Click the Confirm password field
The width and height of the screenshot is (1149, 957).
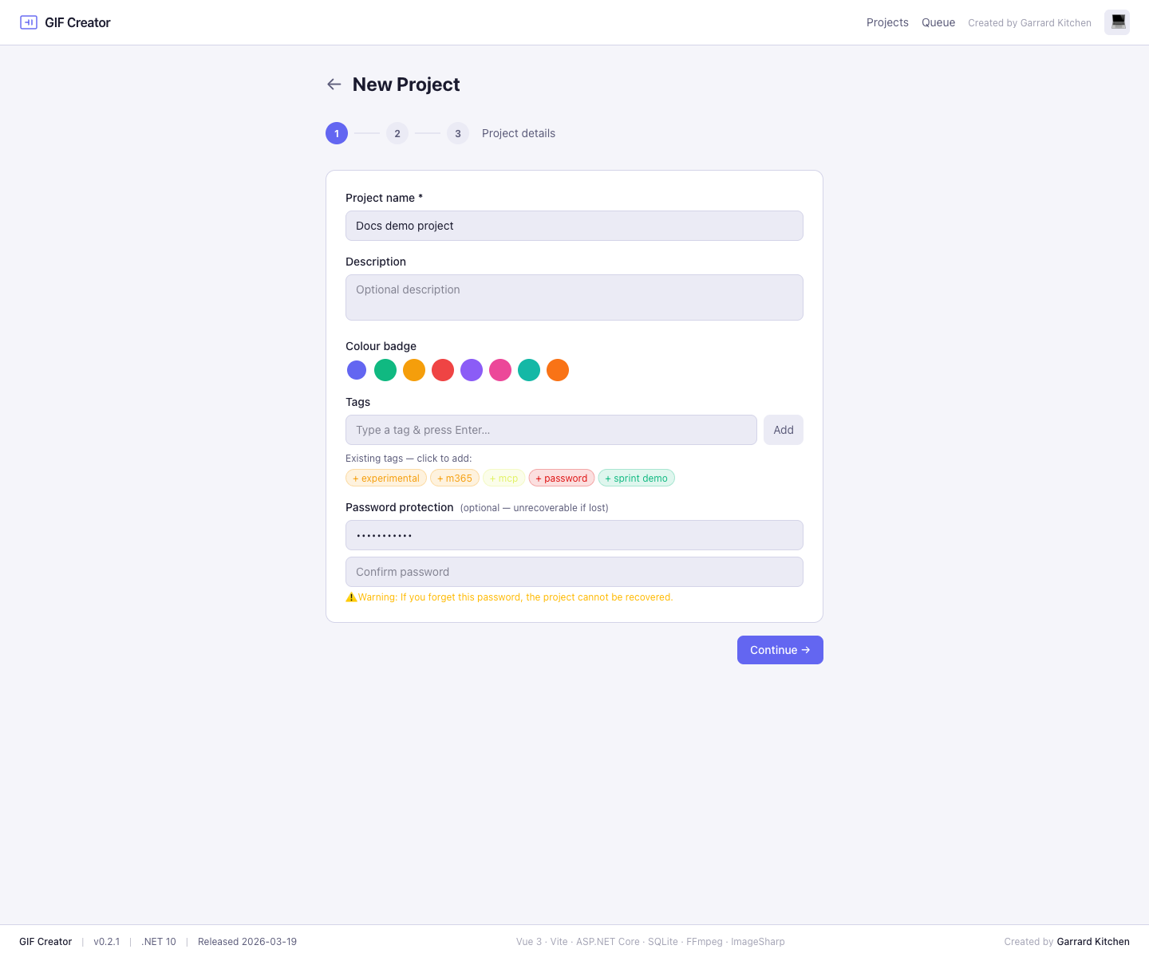click(x=574, y=572)
